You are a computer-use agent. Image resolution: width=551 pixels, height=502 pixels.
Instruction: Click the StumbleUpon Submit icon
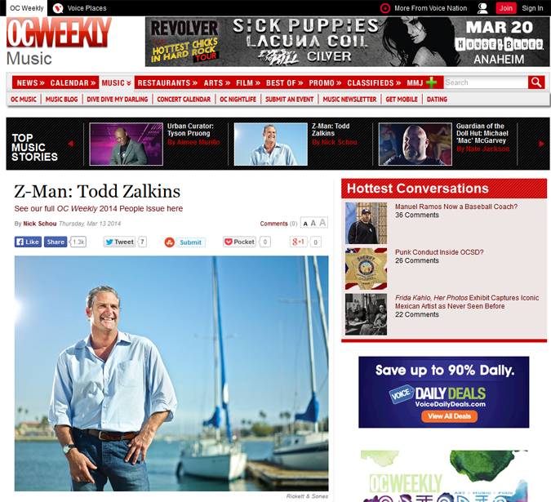click(169, 242)
